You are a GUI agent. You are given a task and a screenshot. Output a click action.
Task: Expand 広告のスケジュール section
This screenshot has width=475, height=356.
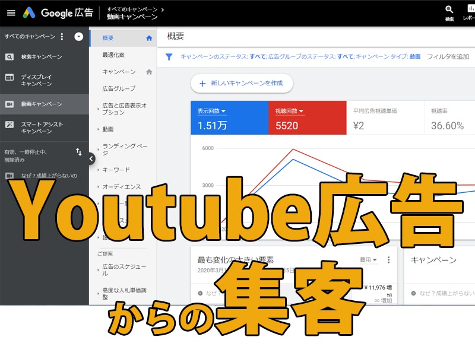[x=124, y=270]
